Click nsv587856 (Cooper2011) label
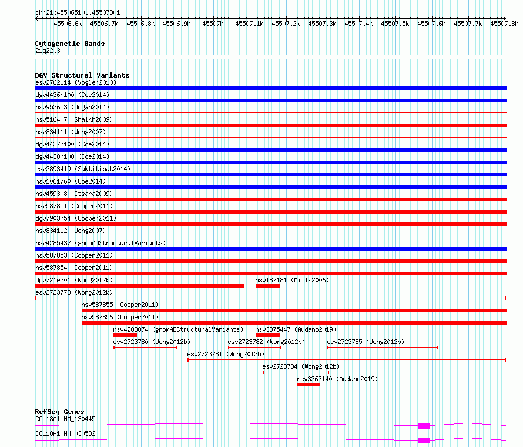This screenshot has height=447, width=523. click(120, 317)
